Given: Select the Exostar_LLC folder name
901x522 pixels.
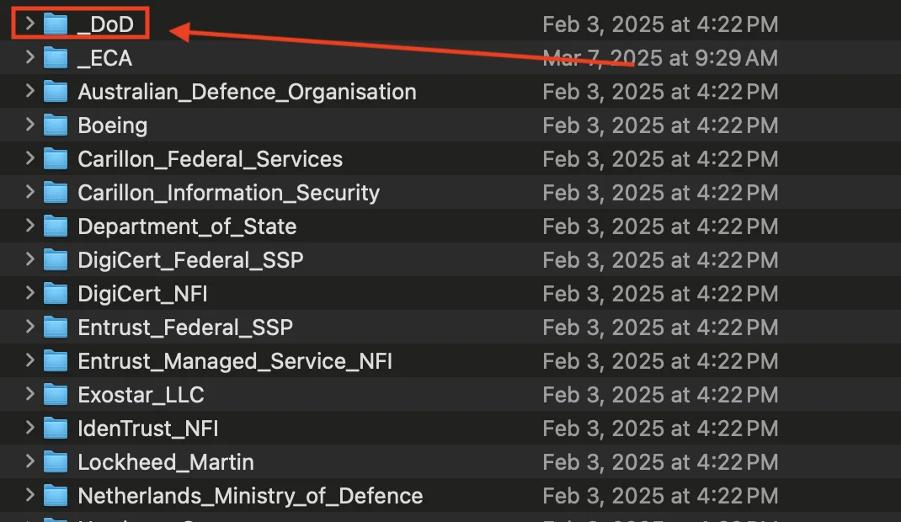Looking at the screenshot, I should pos(141,395).
